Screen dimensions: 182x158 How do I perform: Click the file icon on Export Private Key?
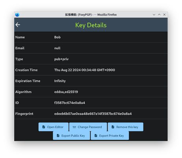96,135
